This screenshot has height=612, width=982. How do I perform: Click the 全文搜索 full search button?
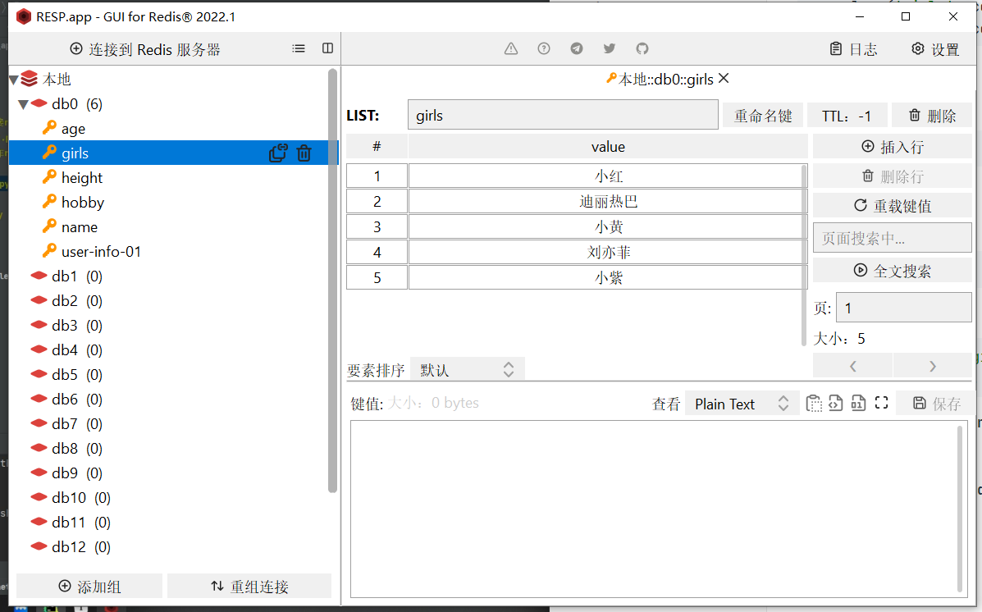pos(893,271)
